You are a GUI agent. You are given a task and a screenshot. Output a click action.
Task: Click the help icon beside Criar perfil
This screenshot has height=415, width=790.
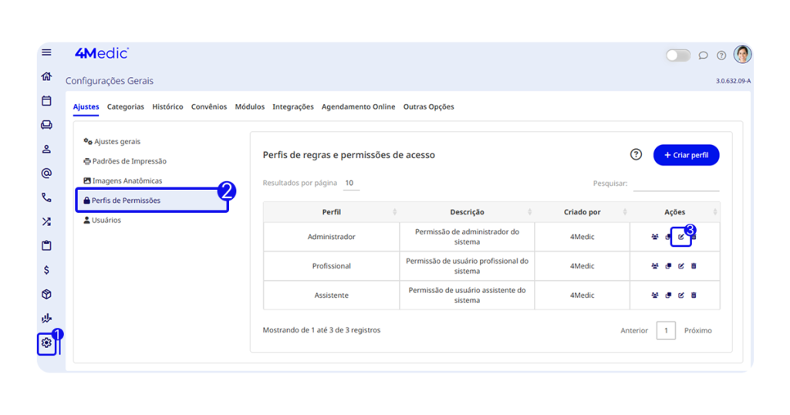[636, 154]
